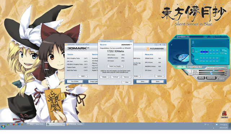Click Select button under Tests
231x134 pixels.
tap(83, 76)
